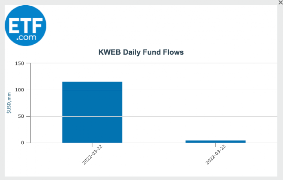Close the chart popup with the X
The height and width of the screenshot is (180, 283).
(x=280, y=2)
